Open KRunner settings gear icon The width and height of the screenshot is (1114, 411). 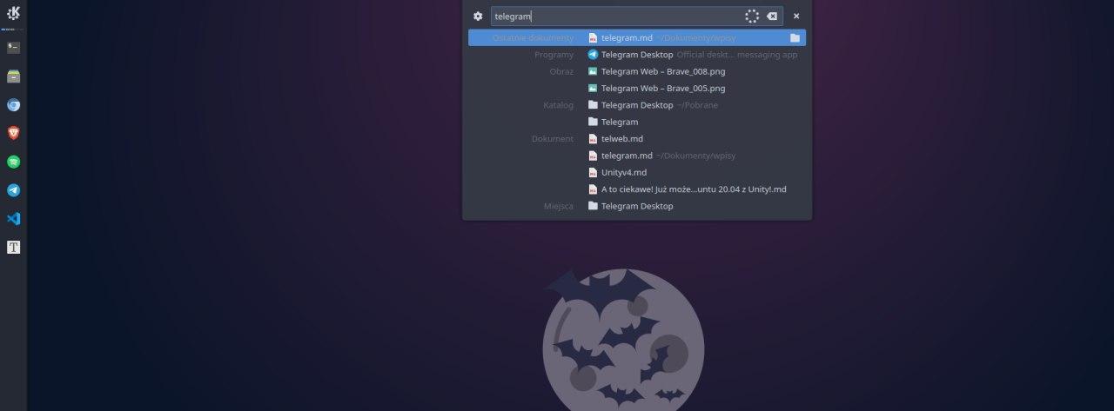tap(478, 16)
